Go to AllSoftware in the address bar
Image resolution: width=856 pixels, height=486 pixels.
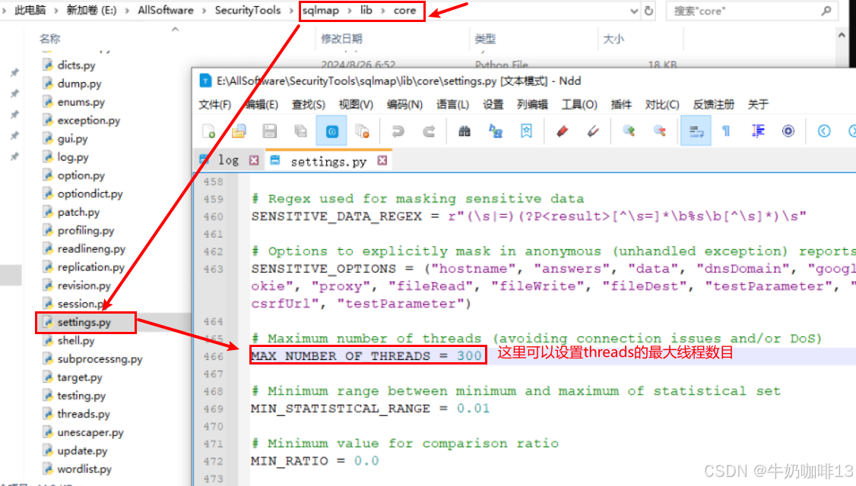pos(166,11)
